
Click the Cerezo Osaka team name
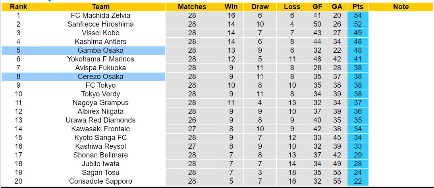click(100, 77)
